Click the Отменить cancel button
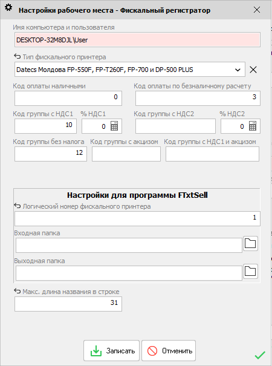 click(169, 351)
